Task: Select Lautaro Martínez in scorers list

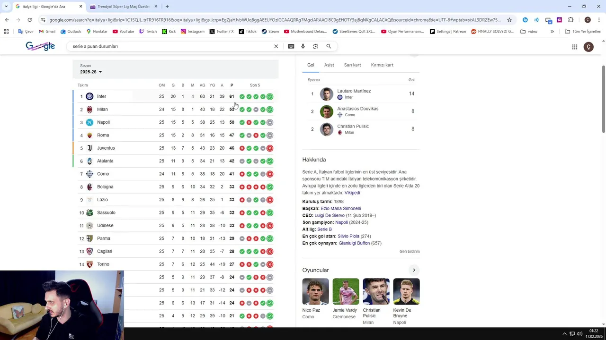Action: 361,94
